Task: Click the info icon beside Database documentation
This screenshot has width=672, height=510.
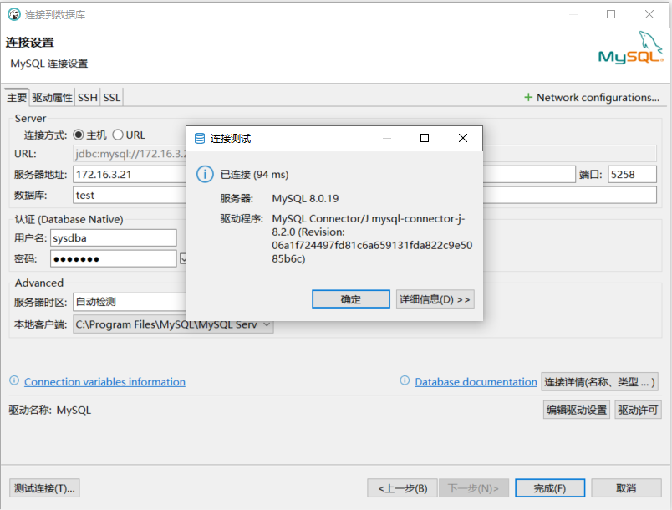Action: tap(407, 381)
